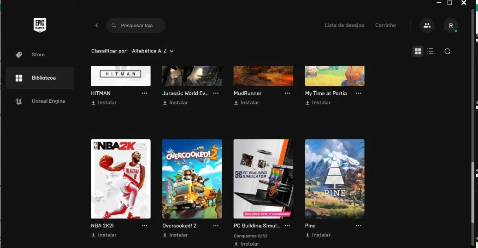Click the search magnifier icon
The width and height of the screenshot is (478, 248).
pyautogui.click(x=114, y=25)
